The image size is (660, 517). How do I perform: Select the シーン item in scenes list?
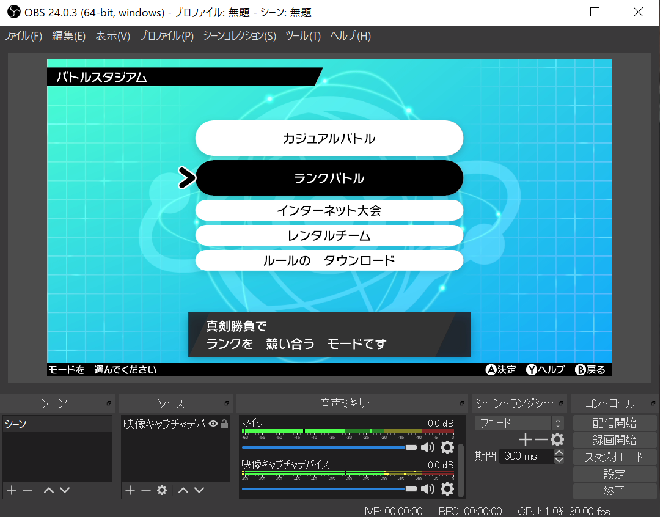point(57,424)
